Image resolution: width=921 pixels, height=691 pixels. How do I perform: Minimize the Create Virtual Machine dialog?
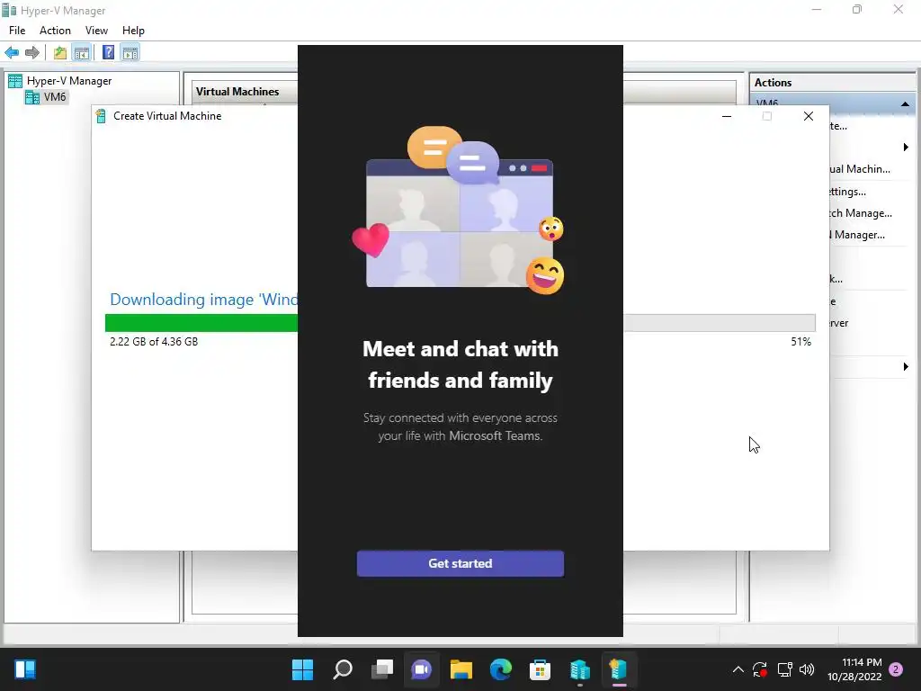[x=727, y=116]
